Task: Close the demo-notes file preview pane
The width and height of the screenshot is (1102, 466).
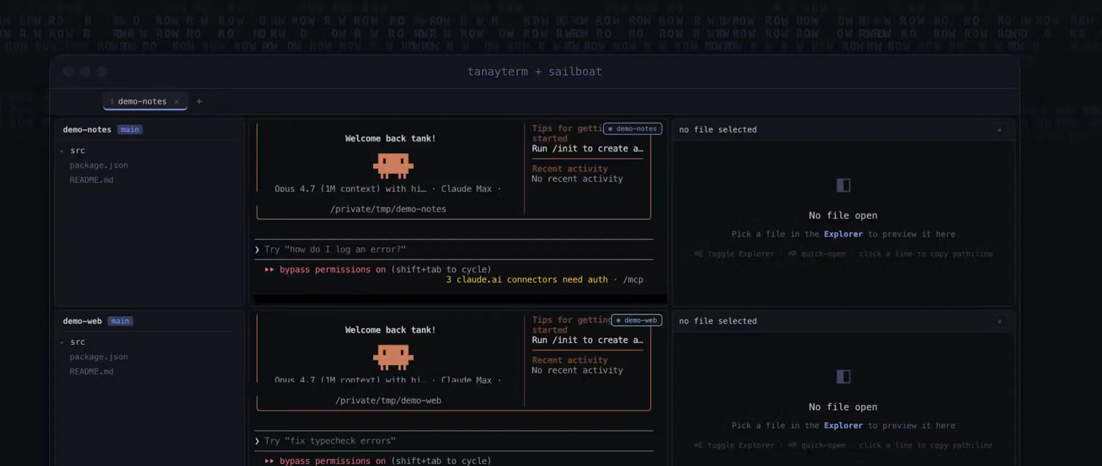Action: pyautogui.click(x=1000, y=130)
